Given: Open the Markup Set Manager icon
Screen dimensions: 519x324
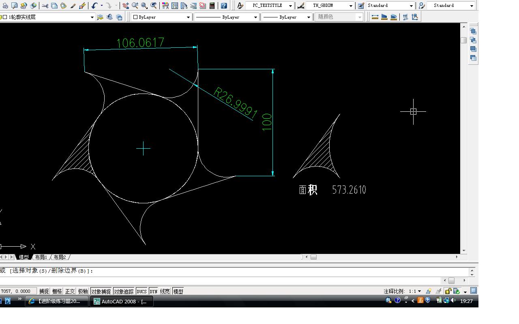Looking at the screenshot, I should click(202, 6).
